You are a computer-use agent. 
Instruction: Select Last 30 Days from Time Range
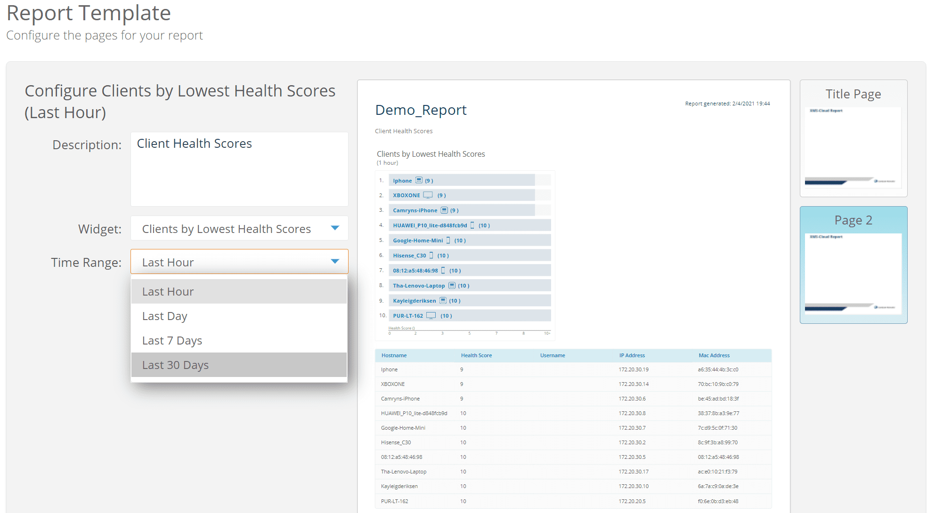tap(239, 365)
